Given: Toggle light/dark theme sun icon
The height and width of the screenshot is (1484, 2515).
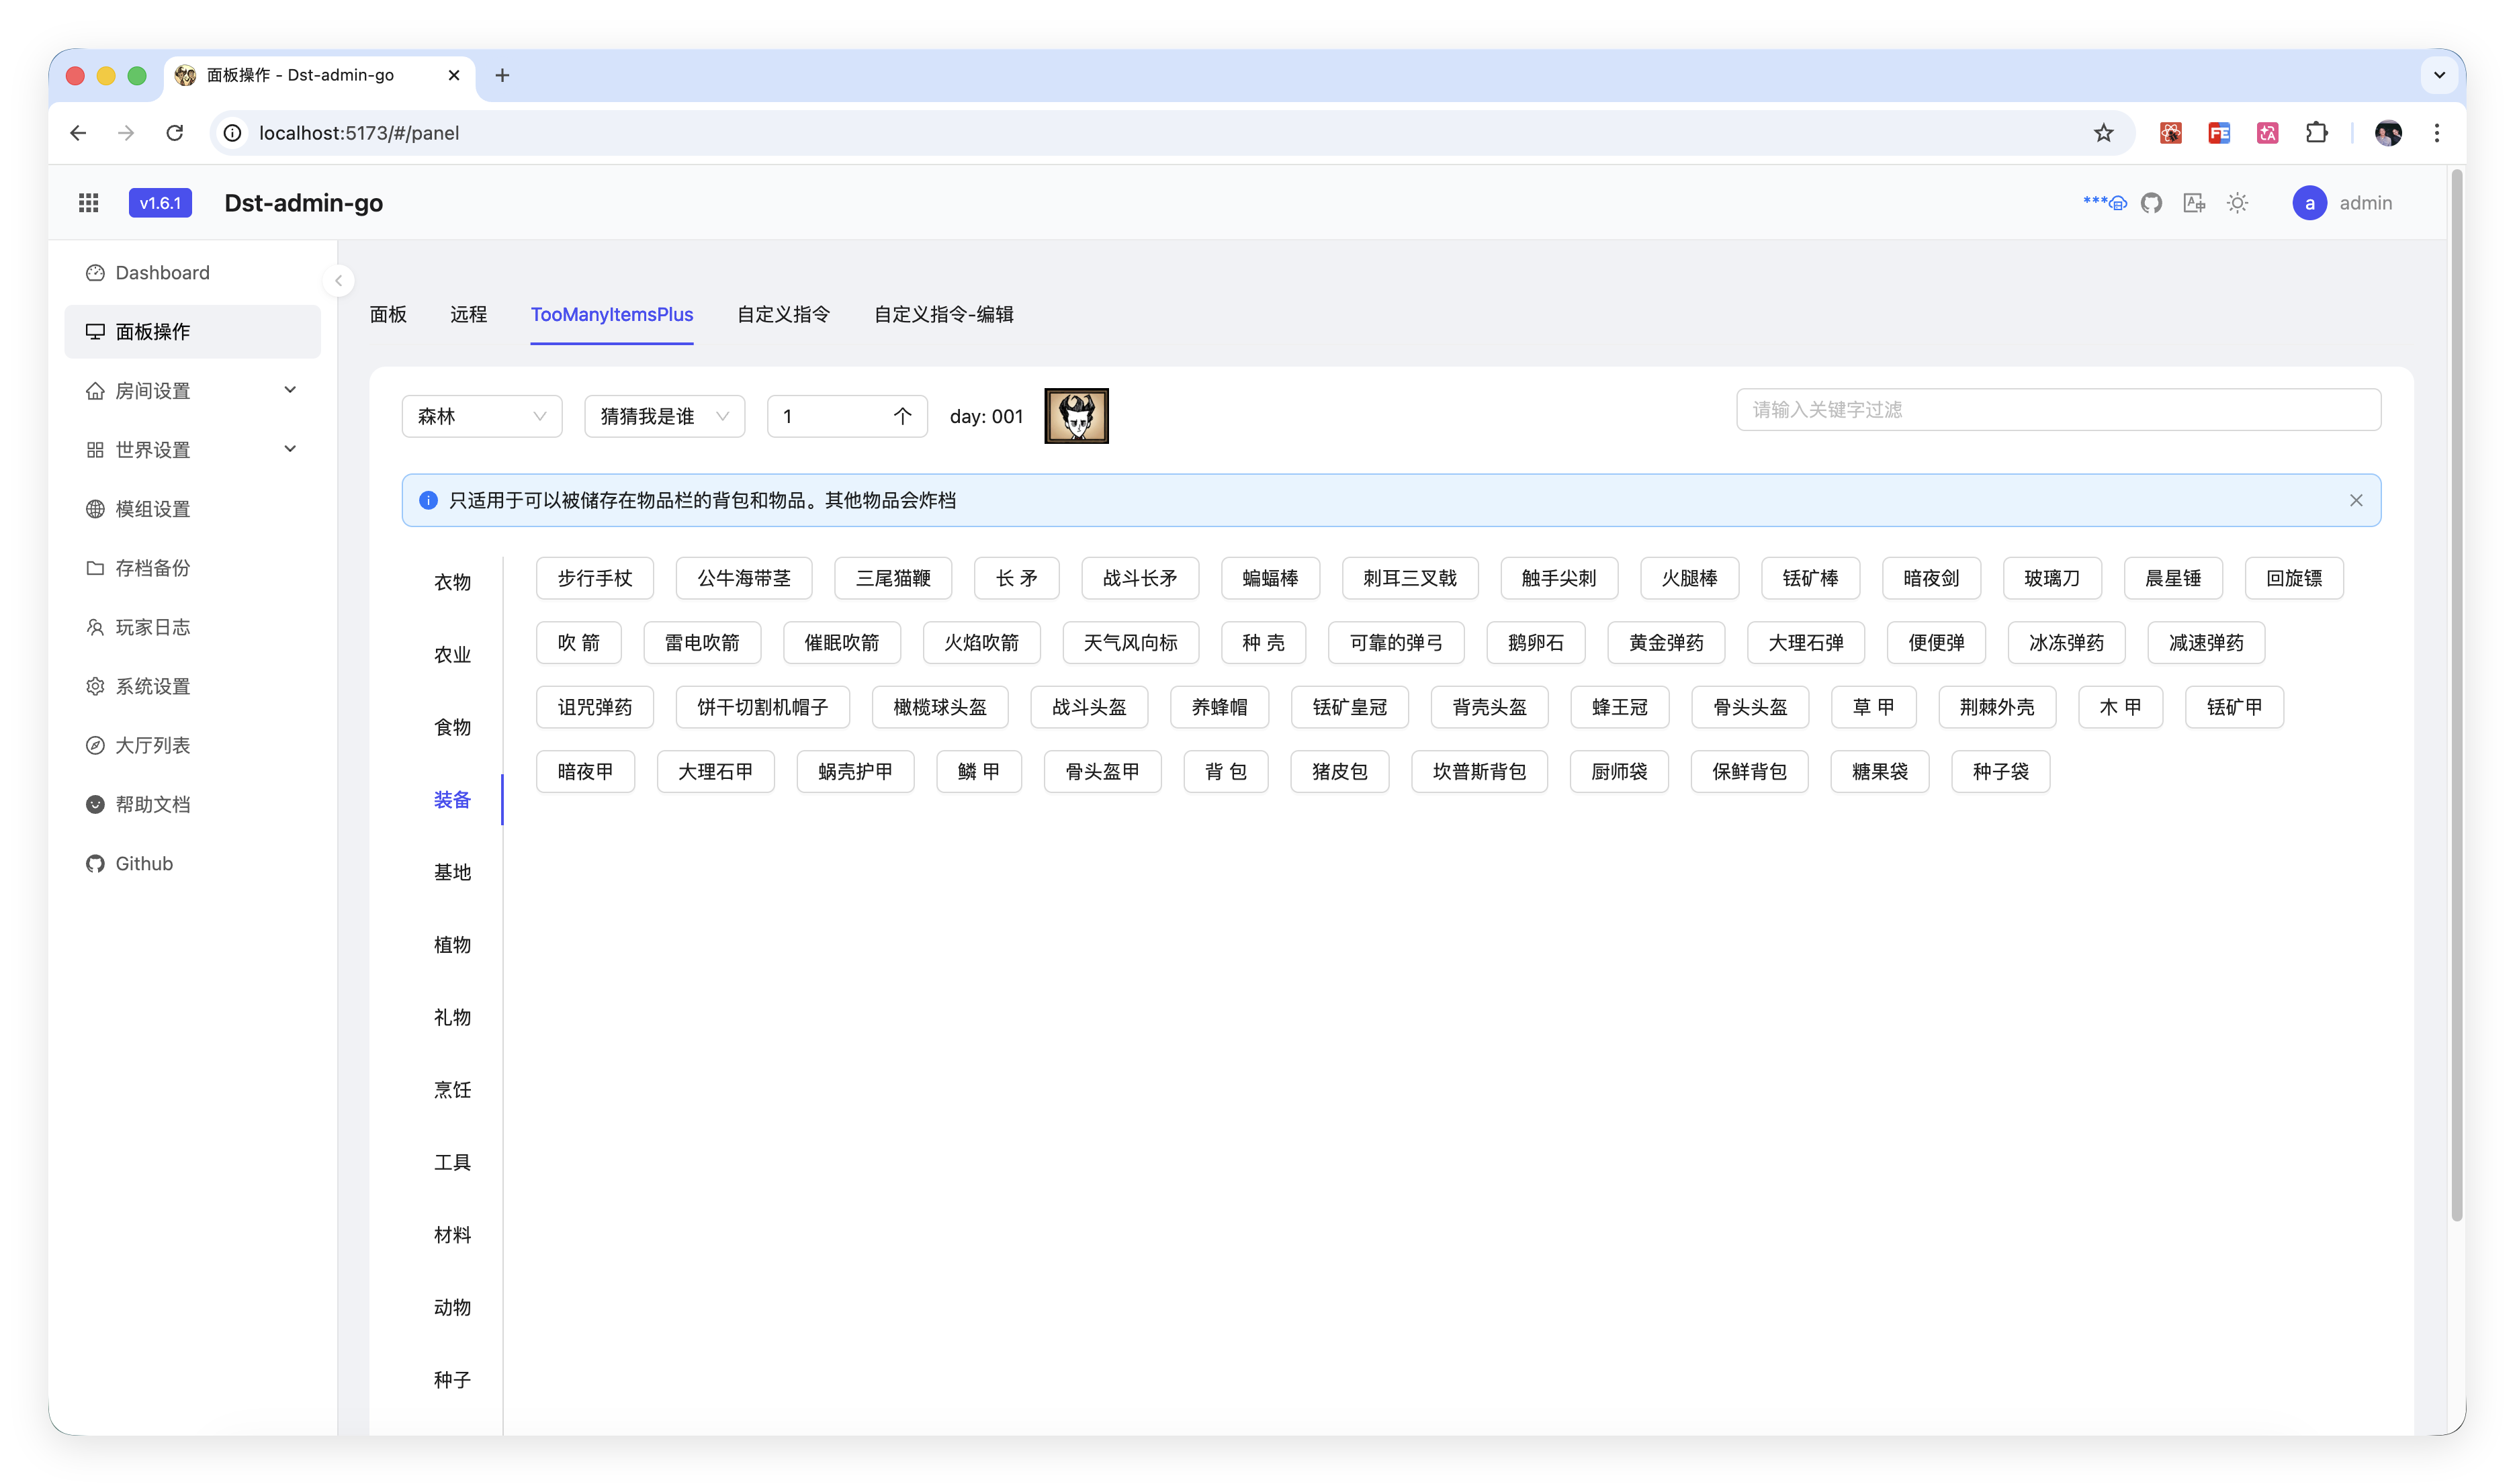Looking at the screenshot, I should click(2238, 203).
